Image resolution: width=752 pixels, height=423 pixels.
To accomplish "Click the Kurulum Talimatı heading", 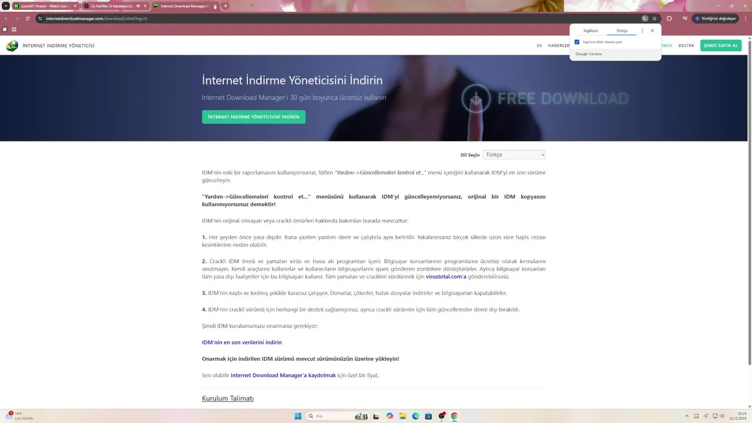I will coord(228,398).
